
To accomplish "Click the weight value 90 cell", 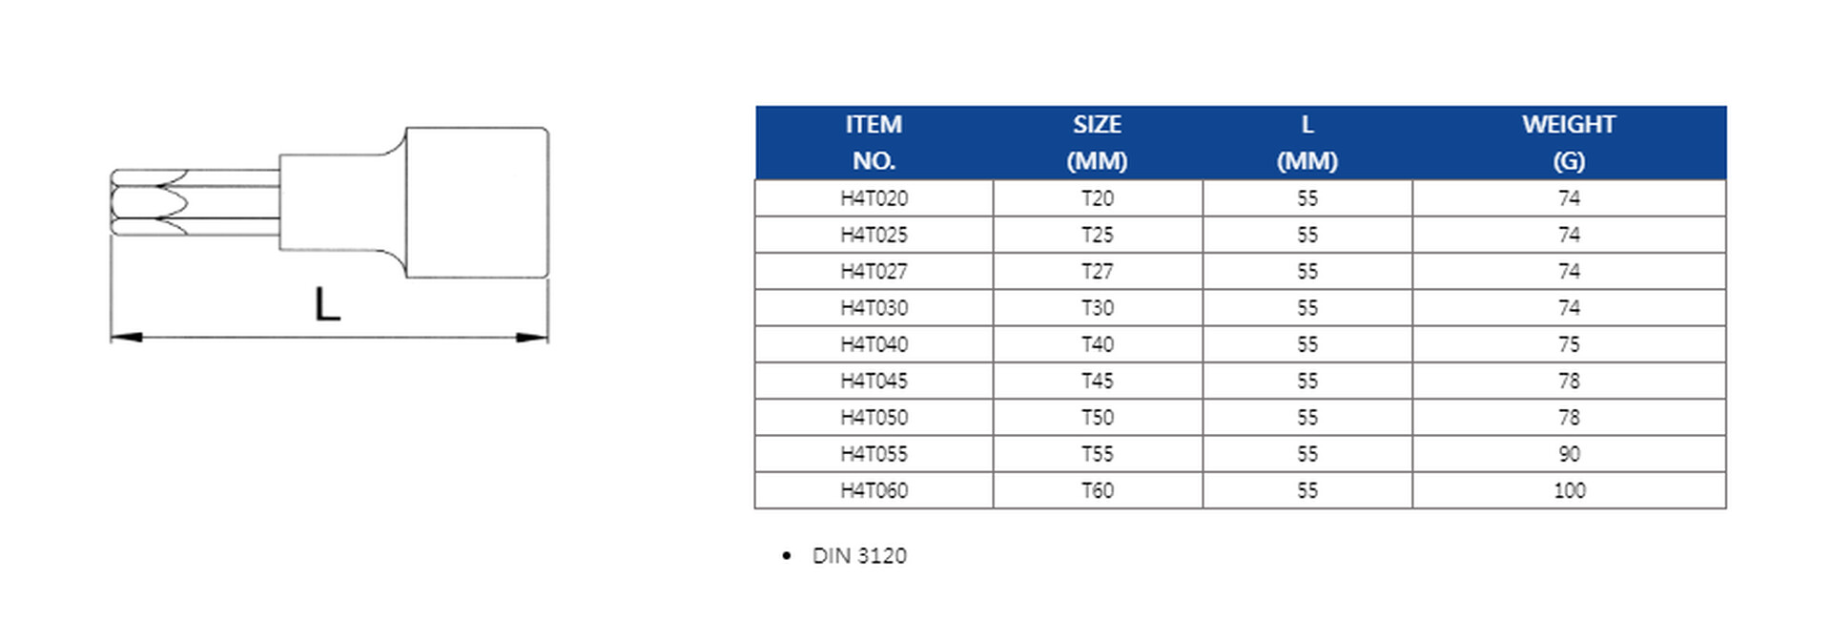I will [x=1569, y=454].
